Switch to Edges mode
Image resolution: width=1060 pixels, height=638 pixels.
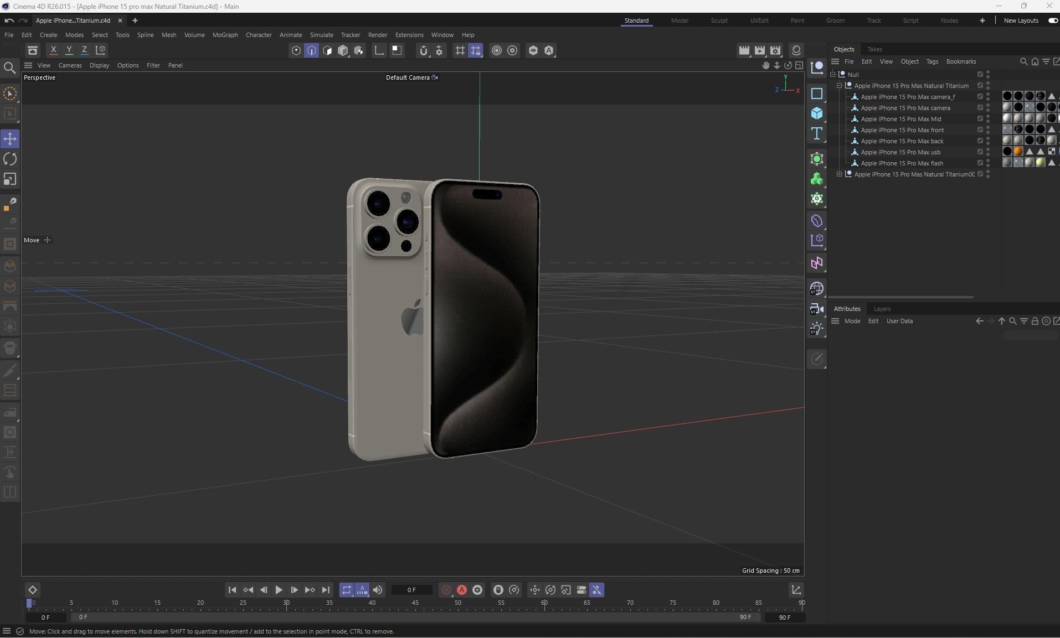[x=312, y=50]
